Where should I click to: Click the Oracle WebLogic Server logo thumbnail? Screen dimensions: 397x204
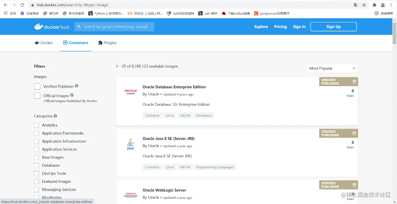click(x=131, y=195)
